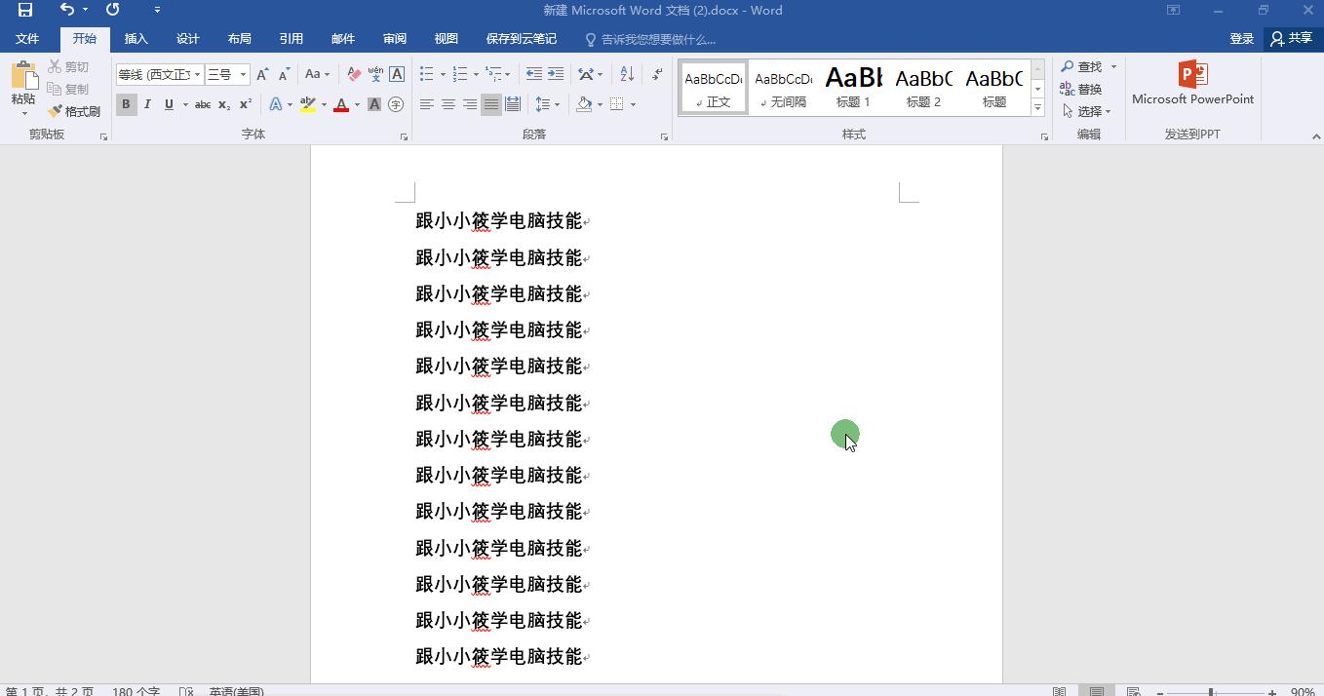
Task: Toggle italic formatting
Action: [147, 104]
